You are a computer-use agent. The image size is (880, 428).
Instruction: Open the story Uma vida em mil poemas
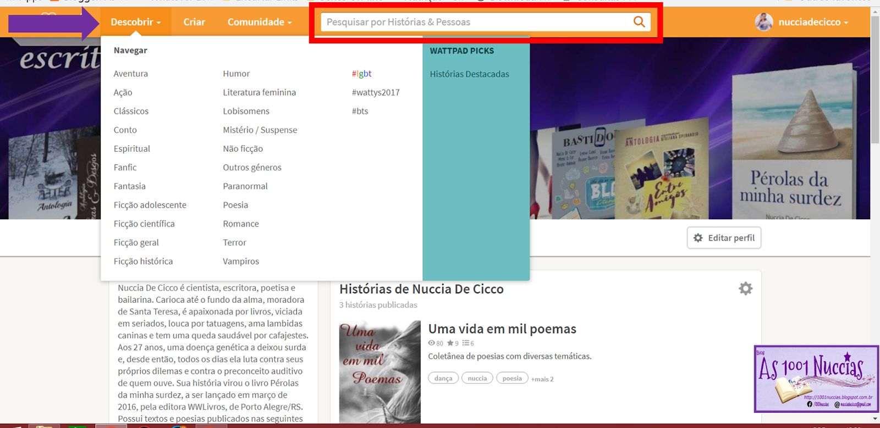(x=502, y=329)
